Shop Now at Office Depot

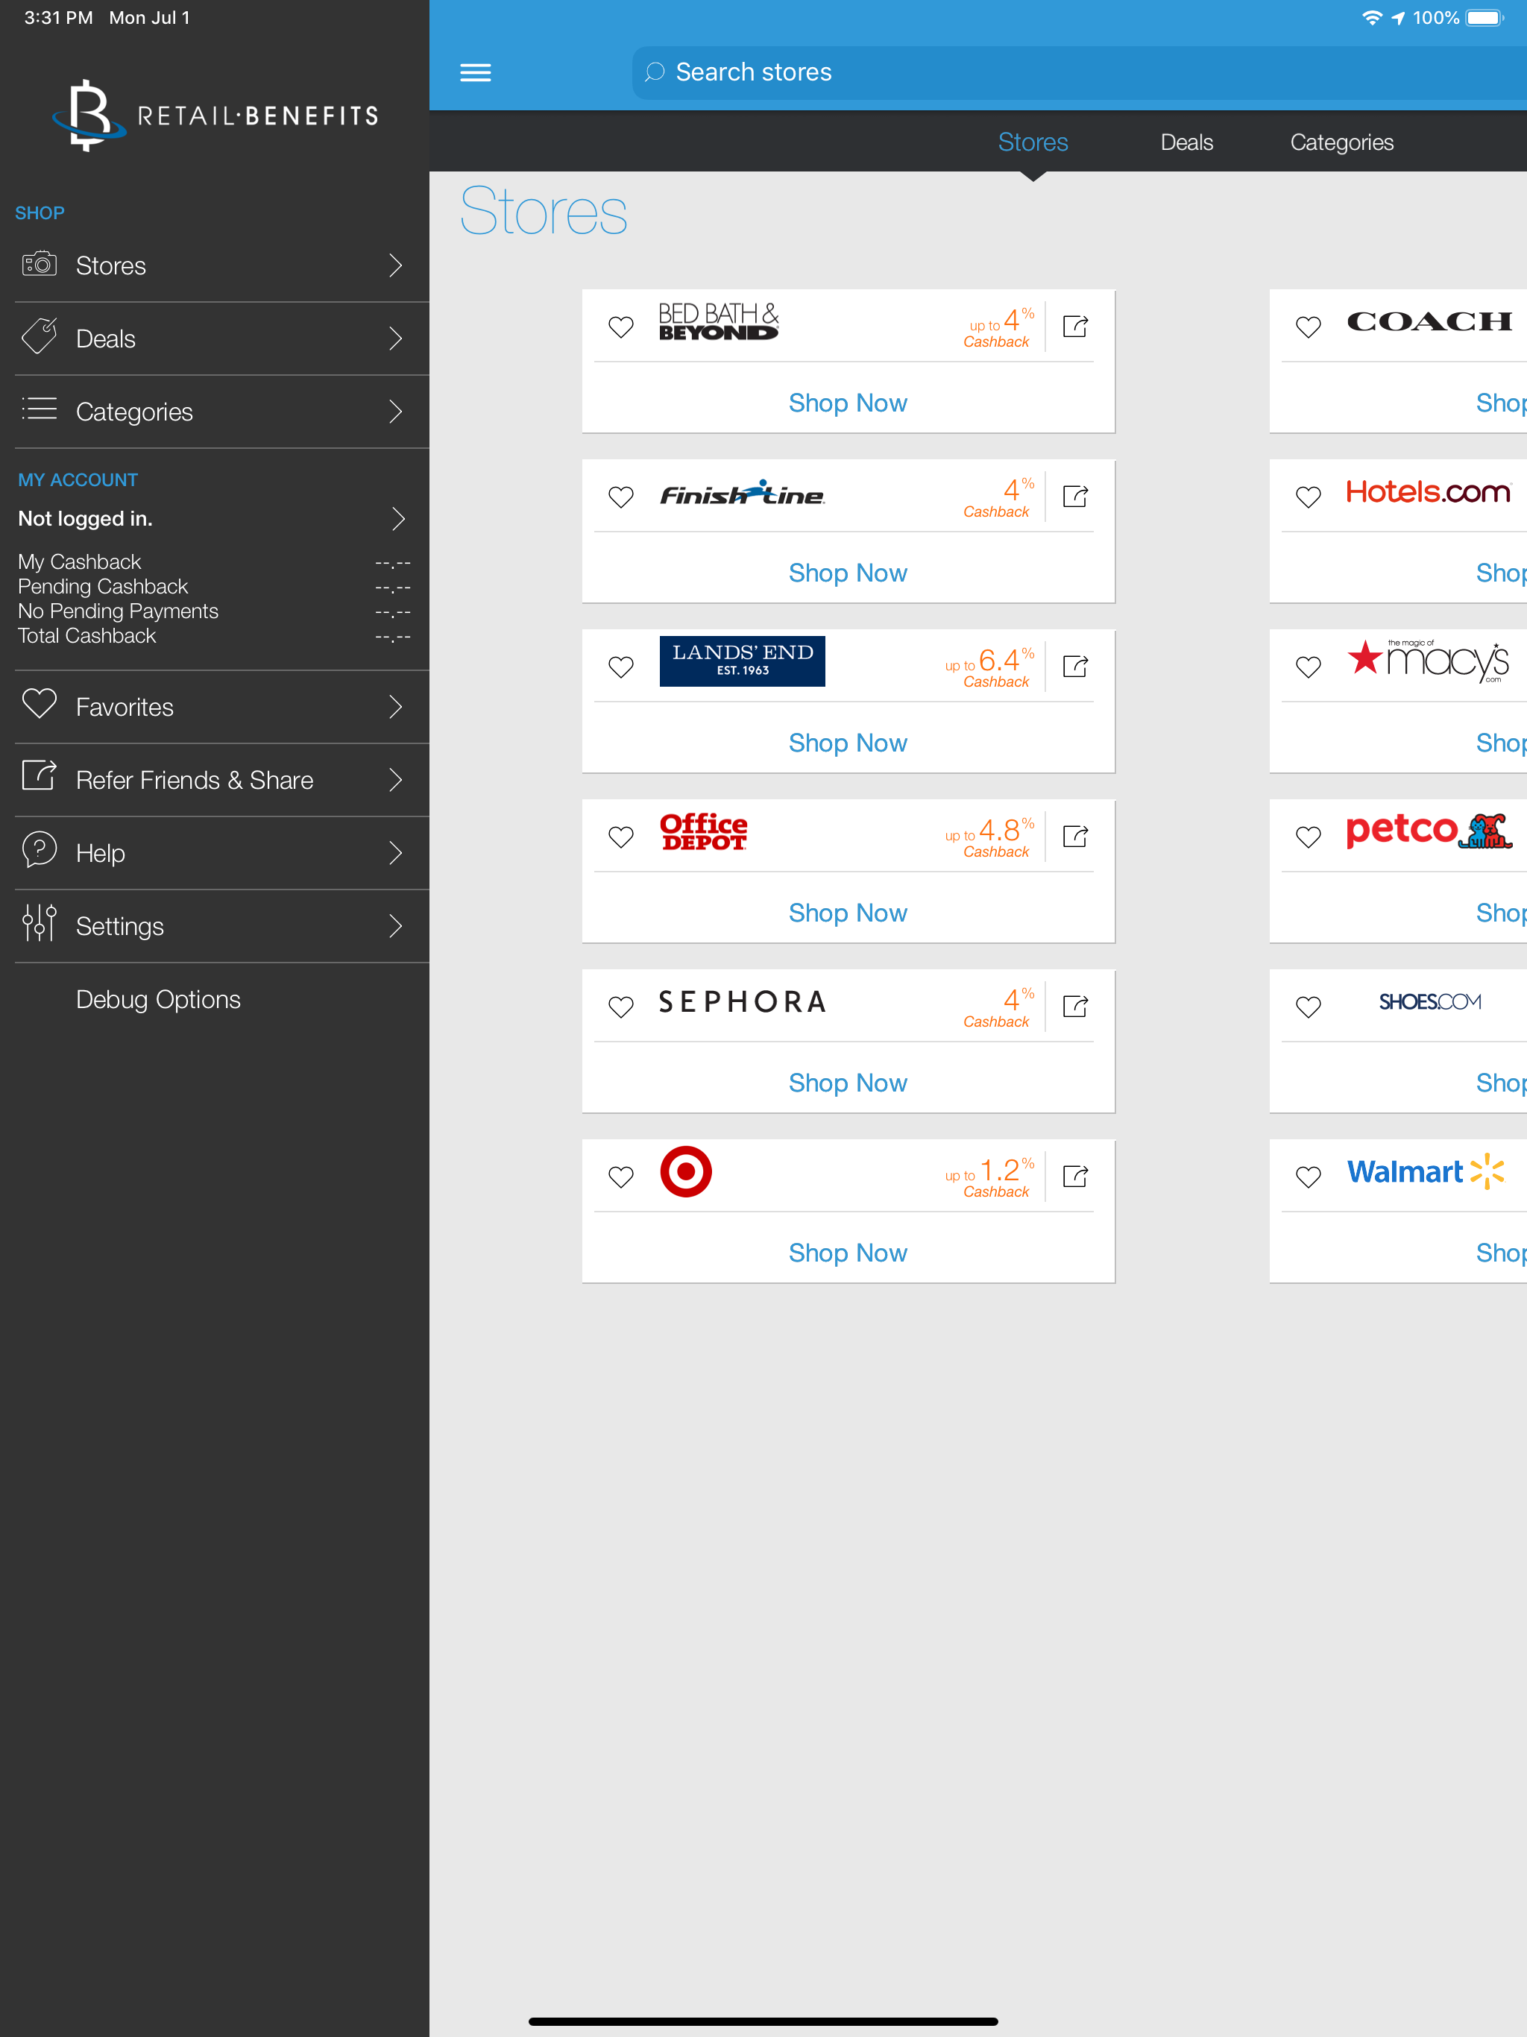click(x=847, y=913)
